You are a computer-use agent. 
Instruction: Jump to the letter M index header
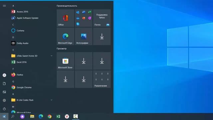pos(13,107)
